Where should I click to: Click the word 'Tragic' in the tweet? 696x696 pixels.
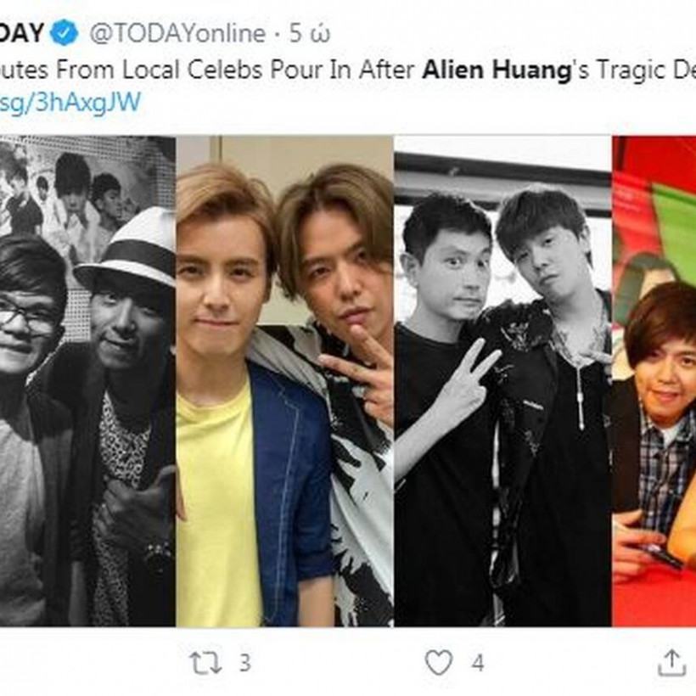point(629,70)
